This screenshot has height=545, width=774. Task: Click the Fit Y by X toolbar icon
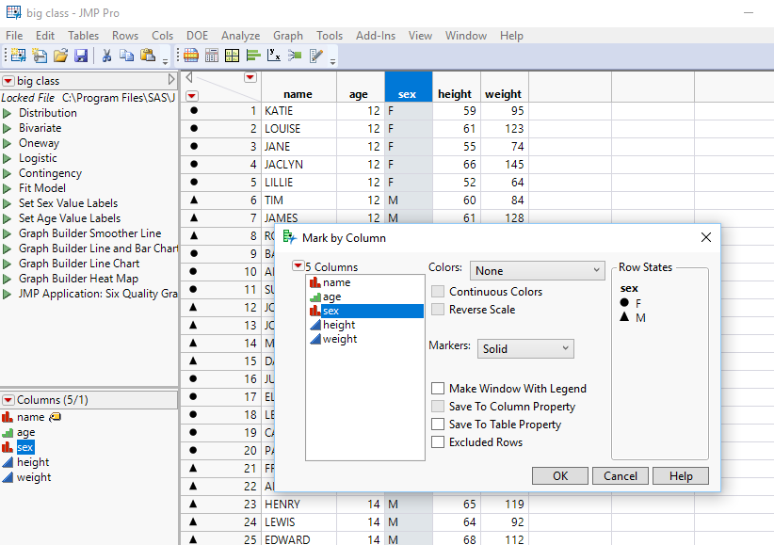click(x=274, y=56)
